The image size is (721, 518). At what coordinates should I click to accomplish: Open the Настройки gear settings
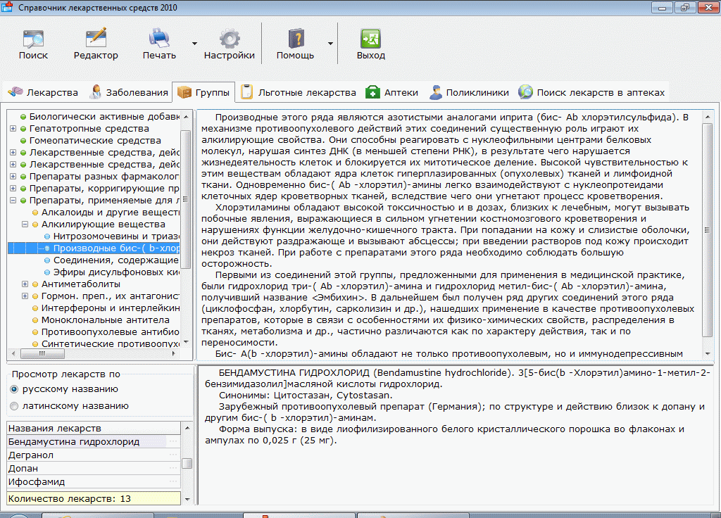(229, 44)
